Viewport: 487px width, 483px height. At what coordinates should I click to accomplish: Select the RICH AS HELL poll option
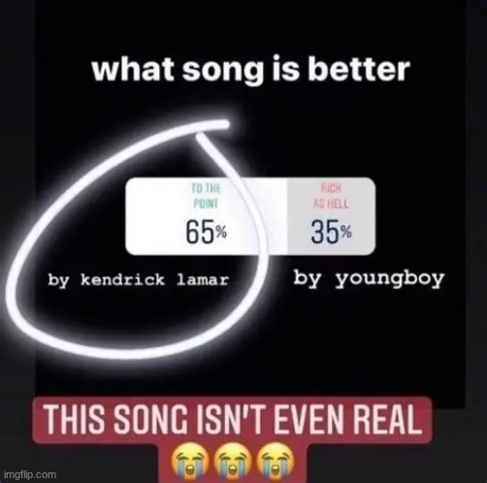coord(332,216)
